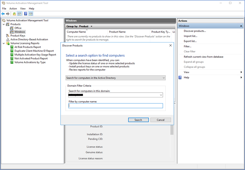This screenshot has height=170, width=245.
Task: Expand the Help submenu arrow in Actions
Action: (241, 77)
